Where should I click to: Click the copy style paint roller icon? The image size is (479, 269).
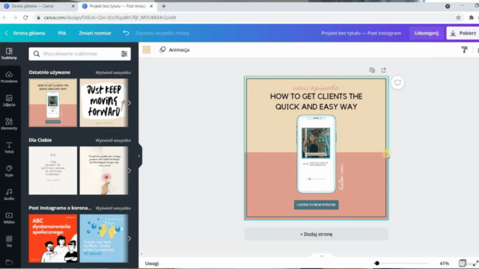(464, 50)
